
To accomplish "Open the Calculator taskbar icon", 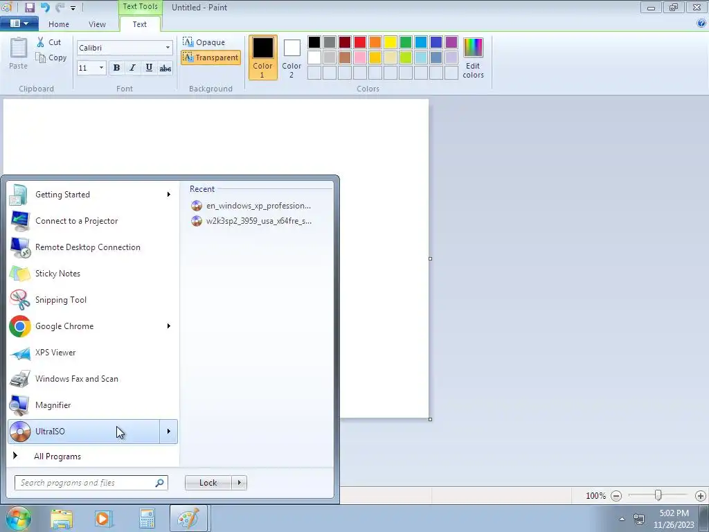I will (147, 518).
